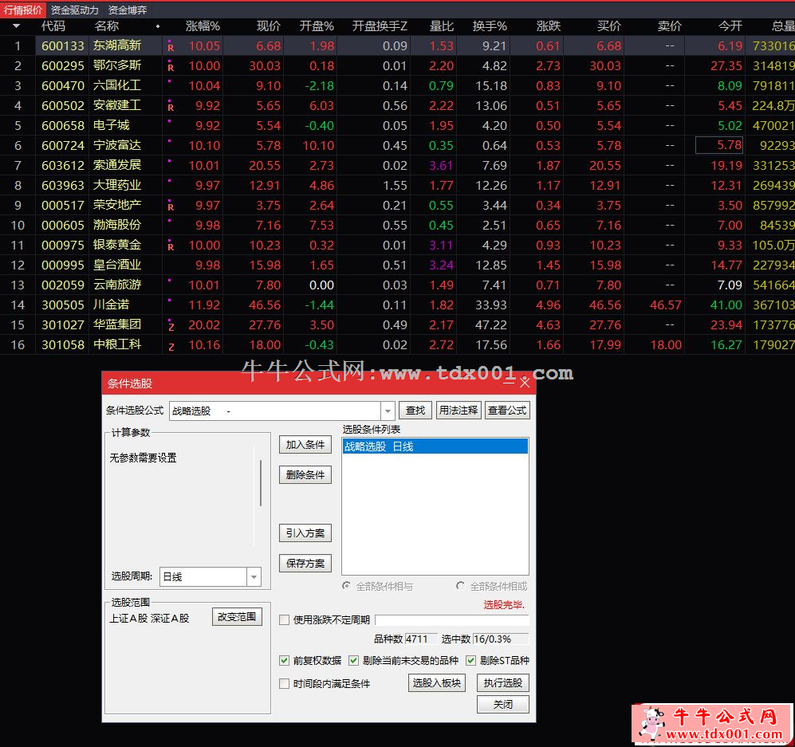Image resolution: width=795 pixels, height=747 pixels.
Task: Click the 计算参数 panel vertical scrollbar
Action: [x=260, y=483]
